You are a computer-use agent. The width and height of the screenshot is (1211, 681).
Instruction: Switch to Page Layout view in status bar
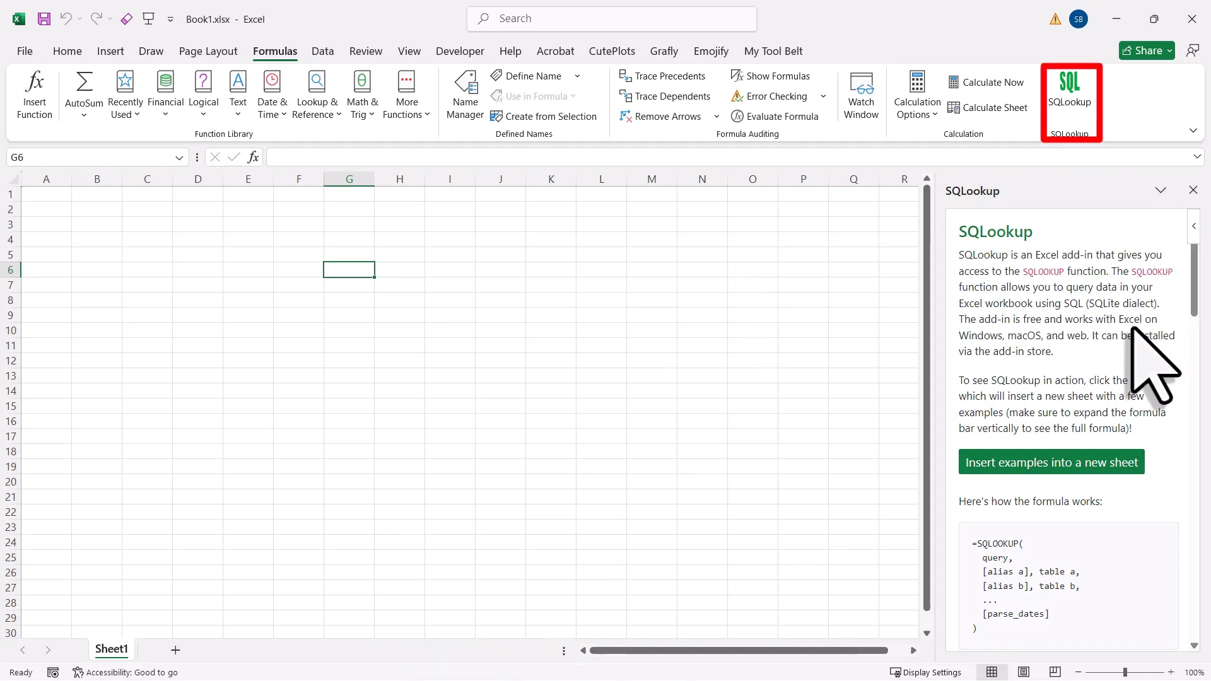[x=1024, y=672]
